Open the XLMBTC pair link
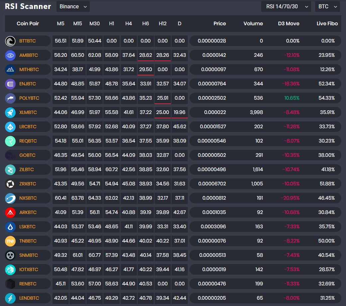 [28, 113]
